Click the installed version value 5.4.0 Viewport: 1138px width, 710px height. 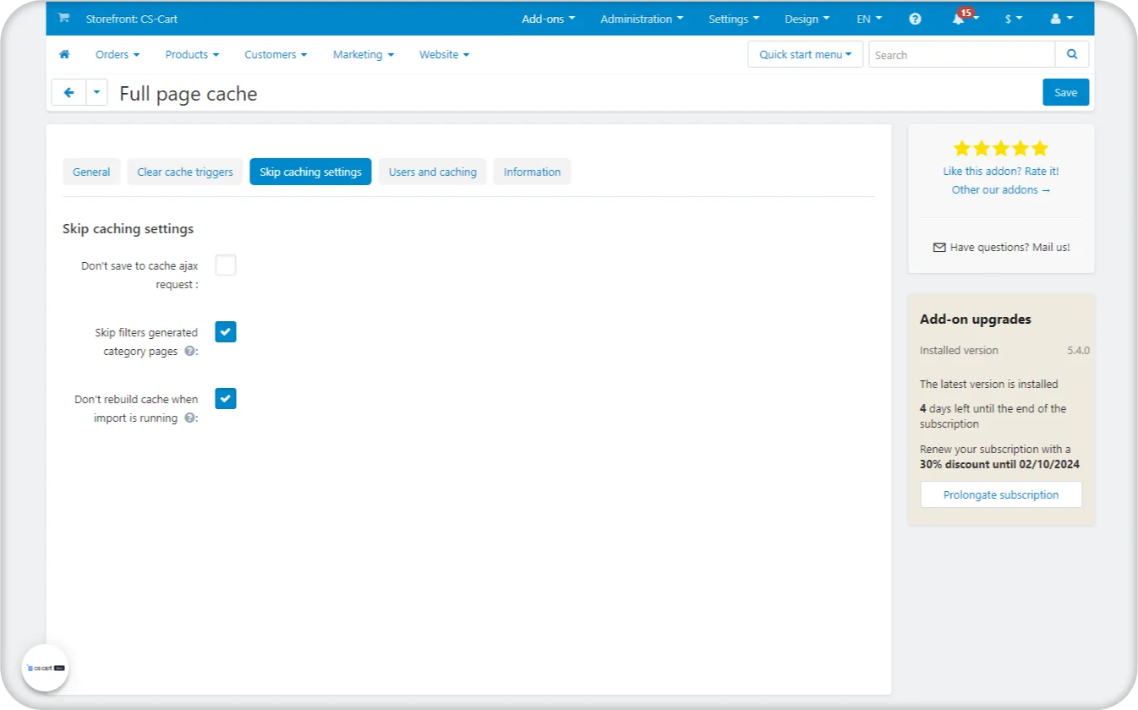[1078, 350]
